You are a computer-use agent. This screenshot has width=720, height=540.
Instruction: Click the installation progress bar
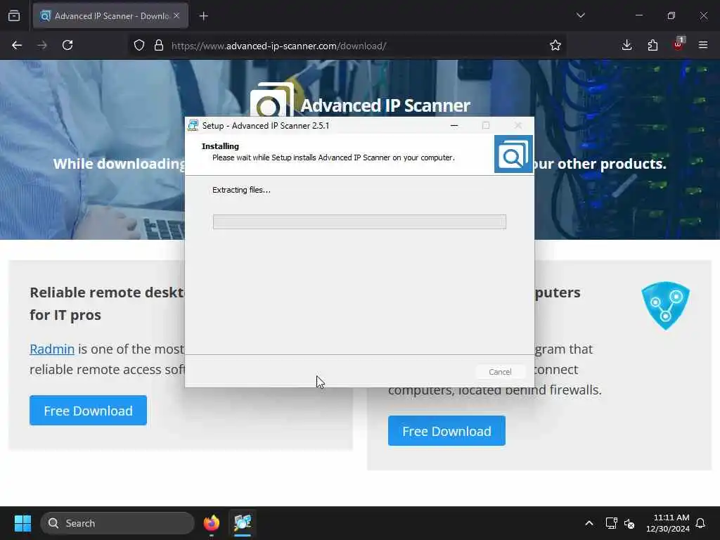(359, 221)
